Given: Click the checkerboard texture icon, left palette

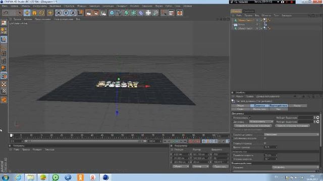Looking at the screenshot, I should pos(4,84).
